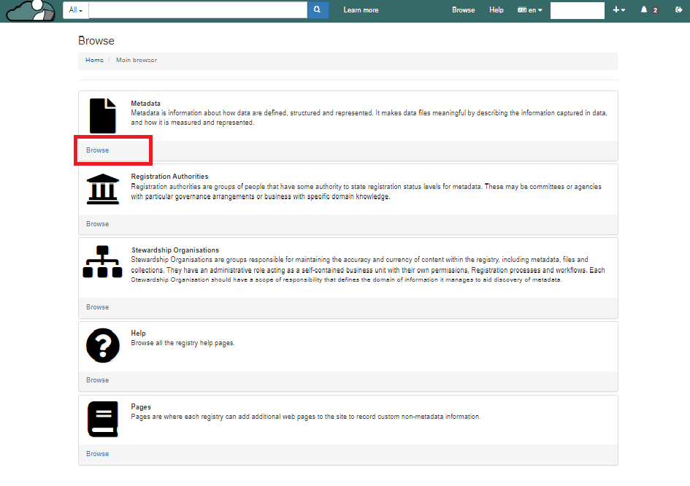This screenshot has height=486, width=690.
Task: Expand the en language dropdown
Action: click(x=530, y=10)
